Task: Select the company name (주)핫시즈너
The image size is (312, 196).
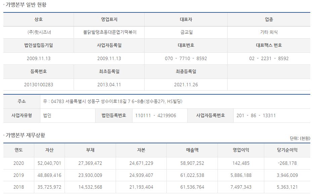Action: point(39,32)
